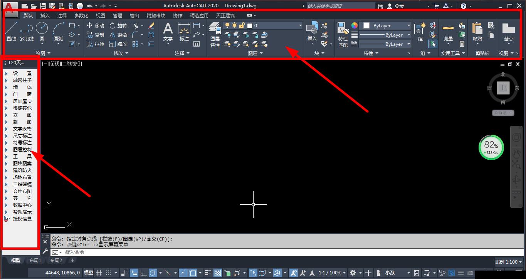Toggle 模型 model space button in status bar
This screenshot has width=526, height=279.
(89, 273)
